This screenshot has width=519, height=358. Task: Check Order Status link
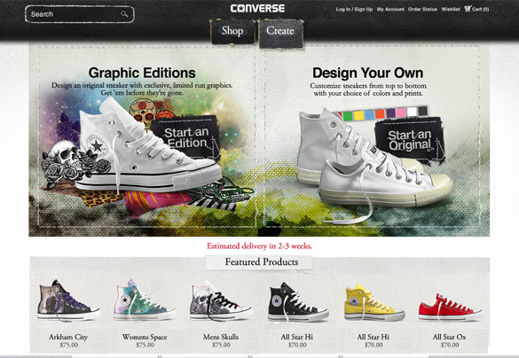422,9
